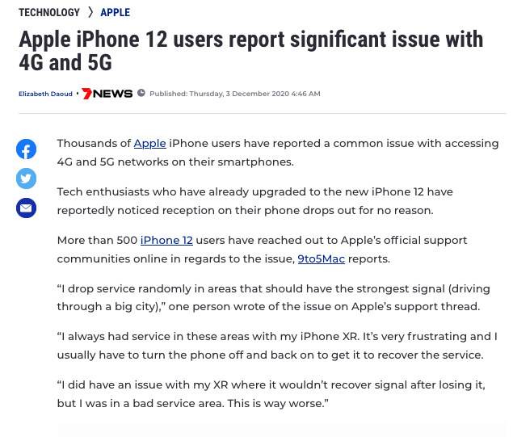Open the 9to5Mac source link
This screenshot has width=513, height=437.
click(322, 258)
